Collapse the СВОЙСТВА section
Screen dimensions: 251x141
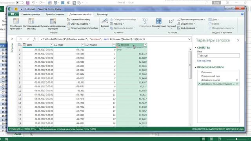(195, 48)
